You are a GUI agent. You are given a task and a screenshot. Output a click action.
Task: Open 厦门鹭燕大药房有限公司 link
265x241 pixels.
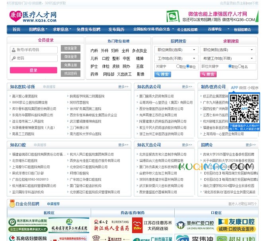pos(156,96)
